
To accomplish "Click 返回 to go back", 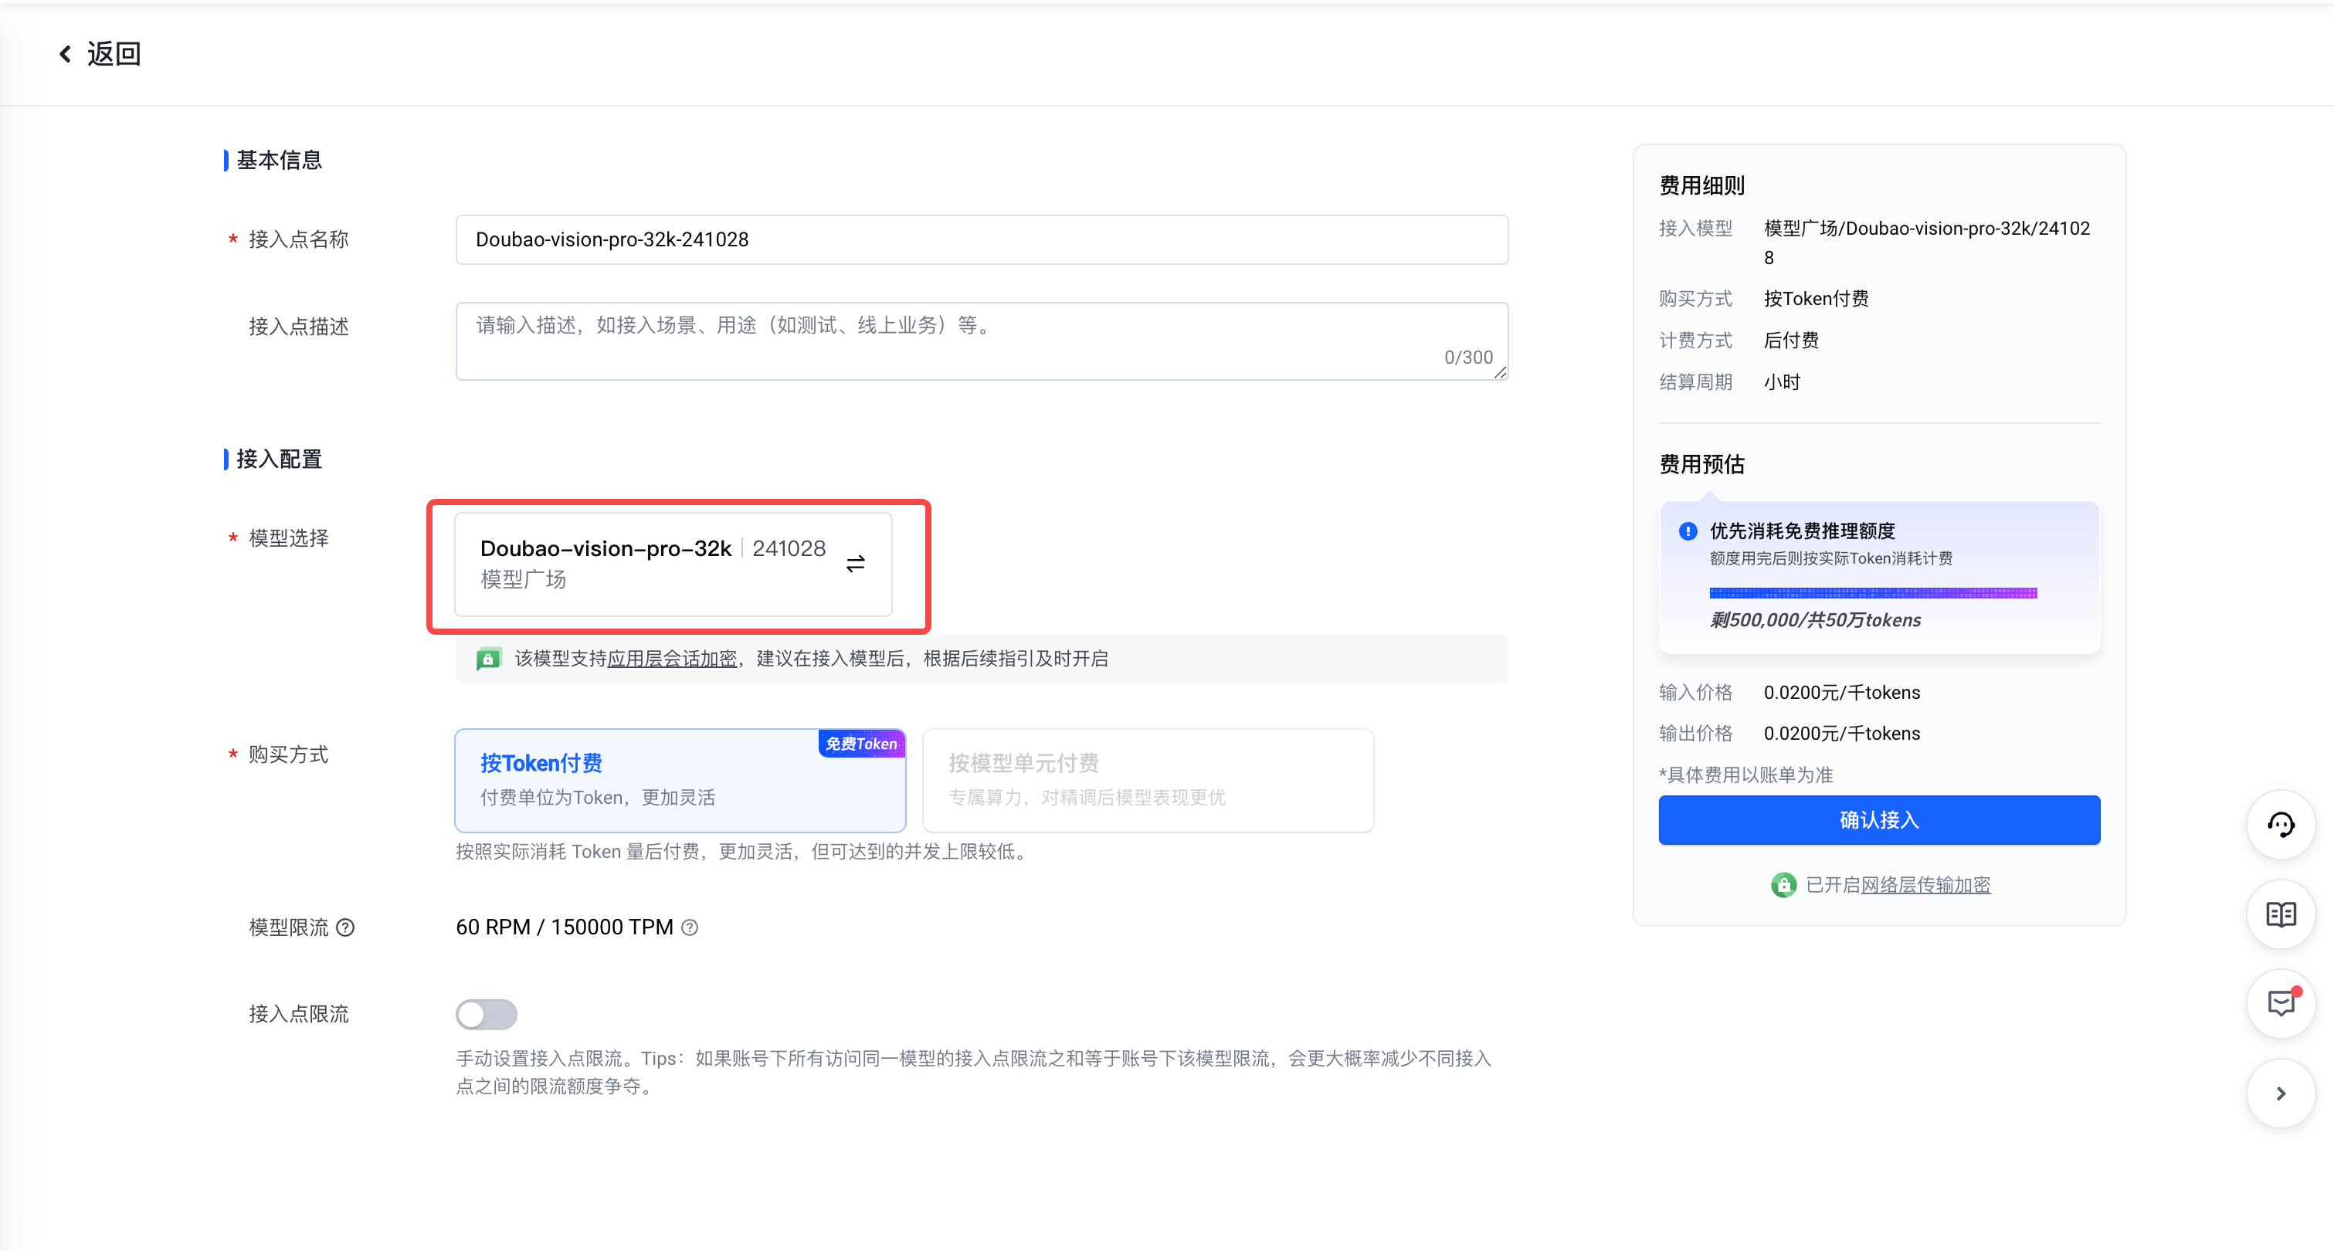I will [x=114, y=54].
